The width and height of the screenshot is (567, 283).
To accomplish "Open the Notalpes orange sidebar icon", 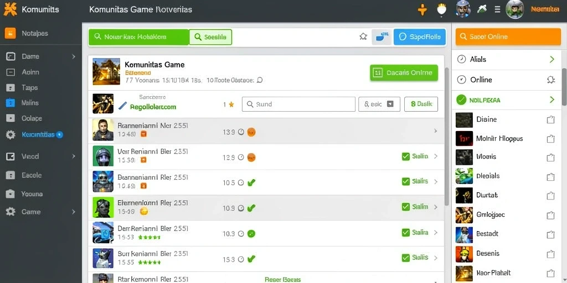I will click(x=10, y=33).
